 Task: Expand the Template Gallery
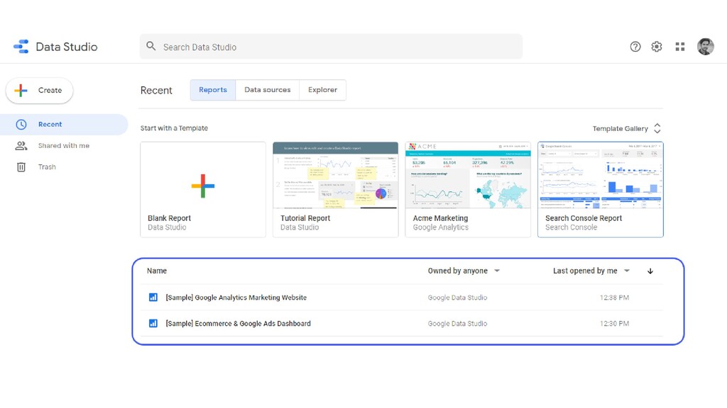tap(626, 129)
